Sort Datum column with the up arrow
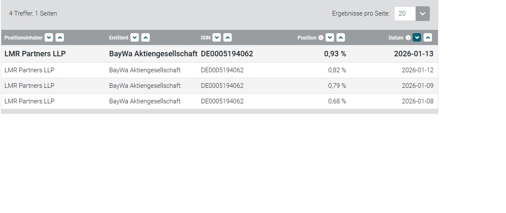The height and width of the screenshot is (213, 506). [x=428, y=38]
